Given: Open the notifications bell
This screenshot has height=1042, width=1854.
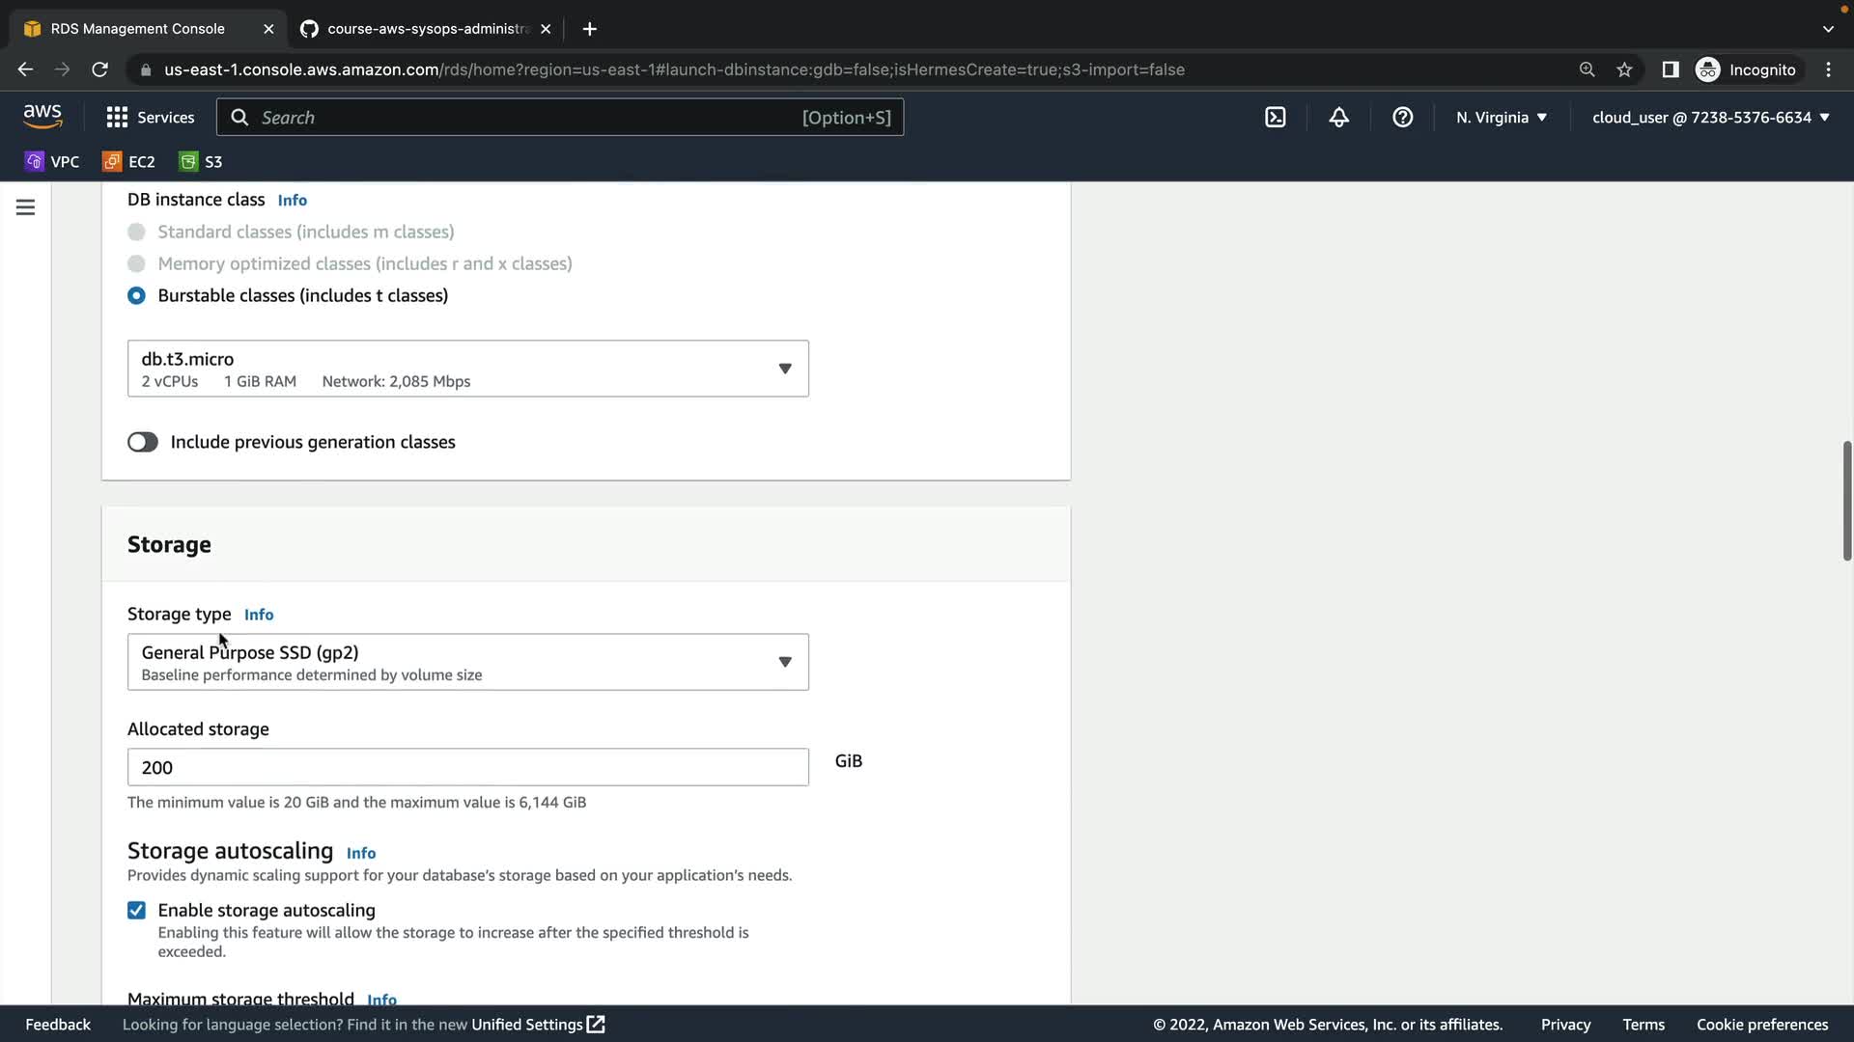Looking at the screenshot, I should (1338, 117).
